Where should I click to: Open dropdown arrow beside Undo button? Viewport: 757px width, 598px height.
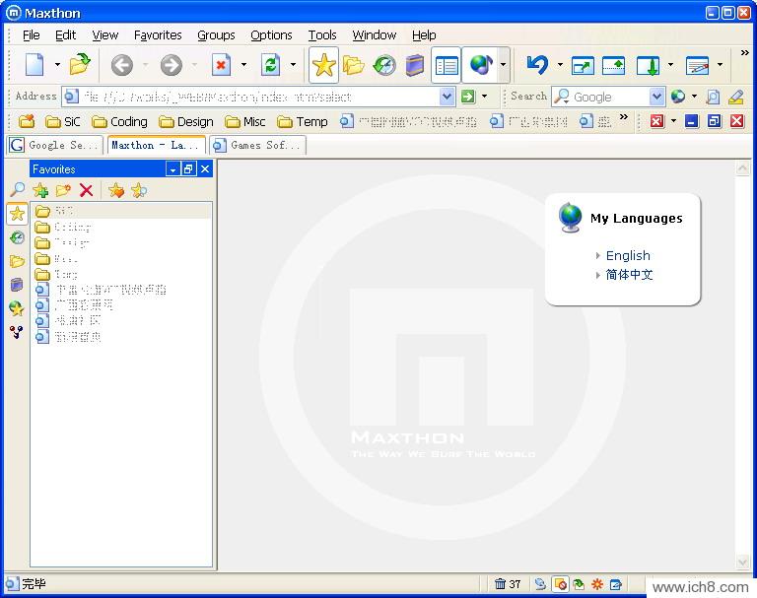pyautogui.click(x=560, y=65)
